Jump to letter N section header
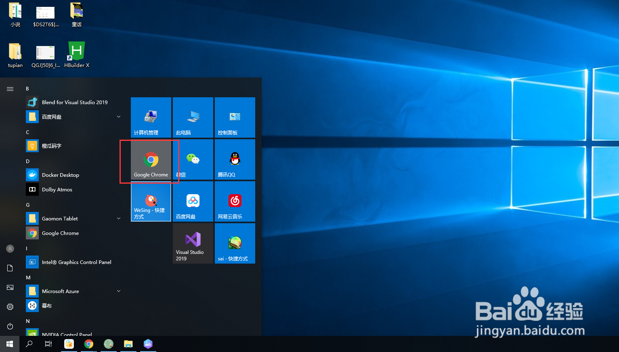The image size is (619, 352). coord(27,321)
